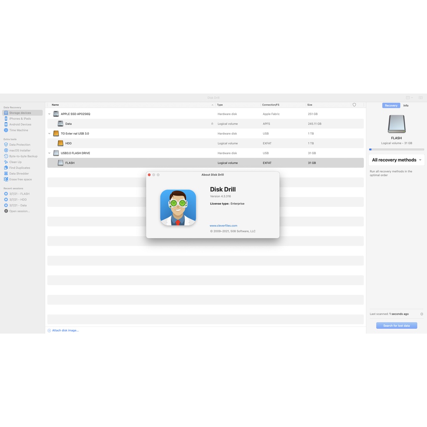The width and height of the screenshot is (427, 427).
Task: Open the Find Duplicates tool
Action: click(20, 168)
